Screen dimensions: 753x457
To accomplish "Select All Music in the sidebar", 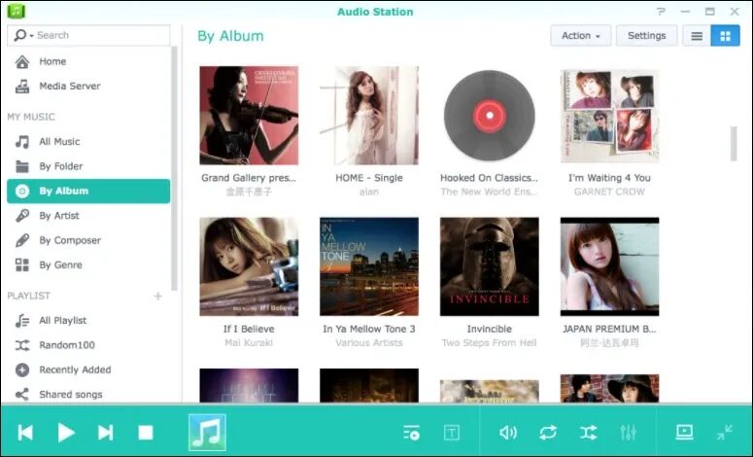I will pyautogui.click(x=88, y=141).
